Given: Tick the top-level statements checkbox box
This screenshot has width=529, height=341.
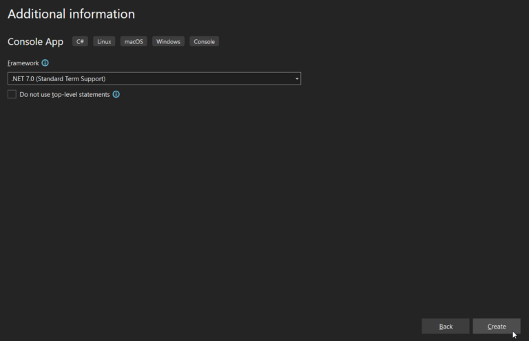Looking at the screenshot, I should (x=12, y=94).
